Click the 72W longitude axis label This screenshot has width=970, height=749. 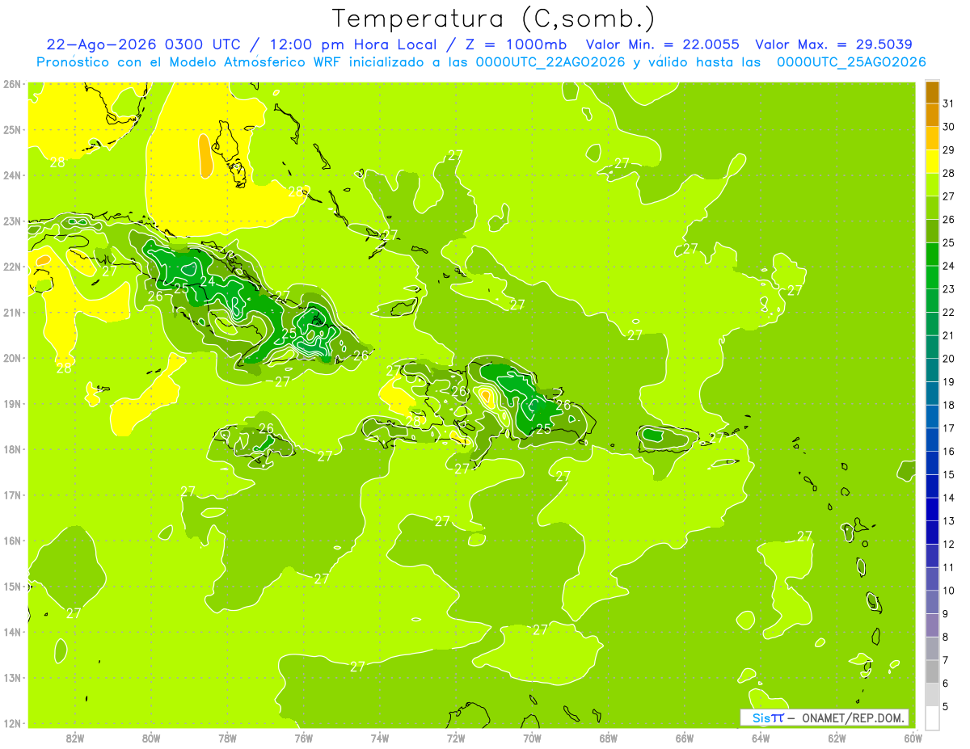click(456, 738)
